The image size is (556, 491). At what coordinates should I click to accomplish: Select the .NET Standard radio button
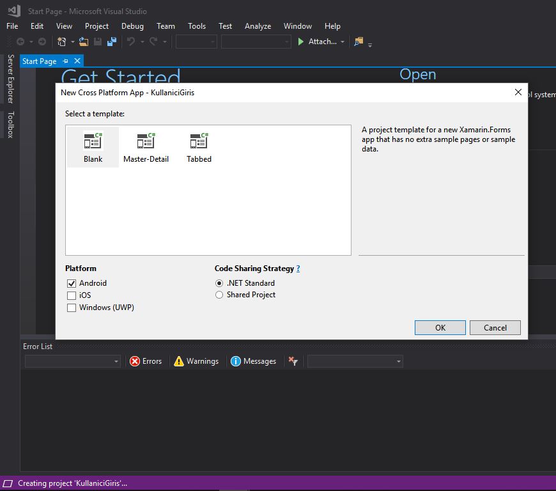[x=219, y=283]
